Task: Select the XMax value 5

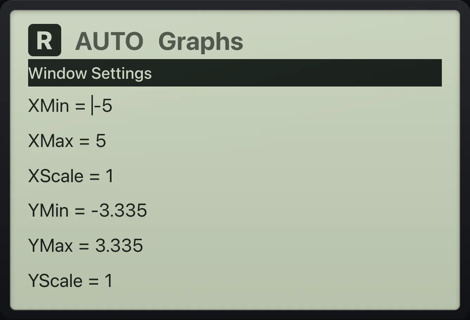Action: [x=101, y=141]
